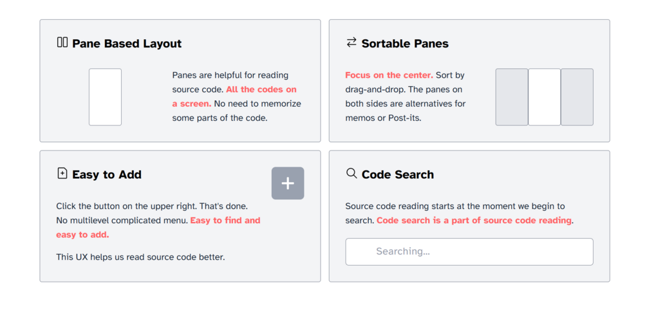Select the right gray sortable pane
Viewport: 647px width, 319px height.
click(x=577, y=97)
